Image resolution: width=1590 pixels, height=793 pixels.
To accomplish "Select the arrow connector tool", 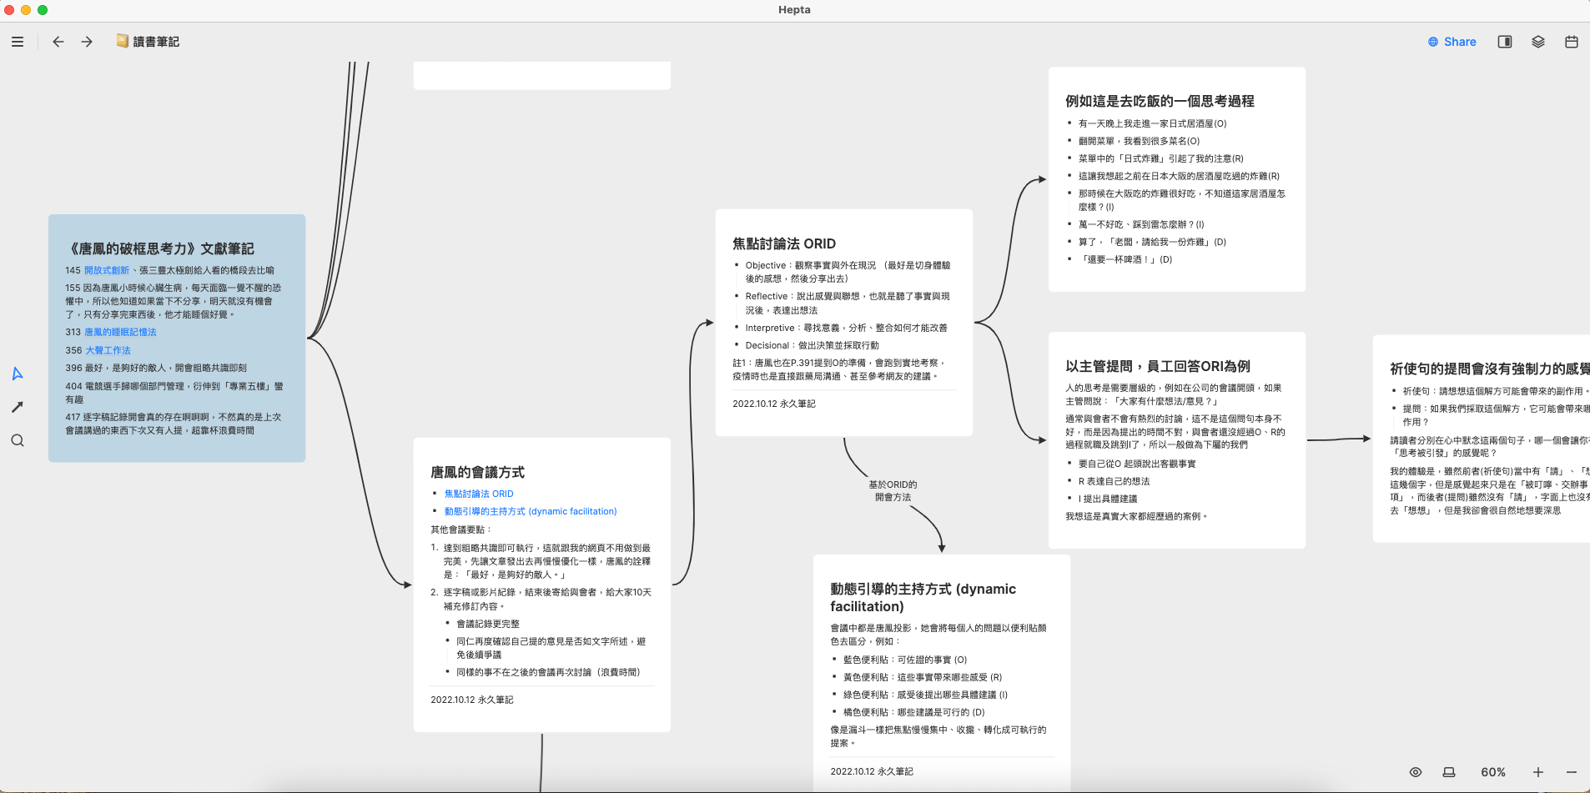I will (18, 407).
